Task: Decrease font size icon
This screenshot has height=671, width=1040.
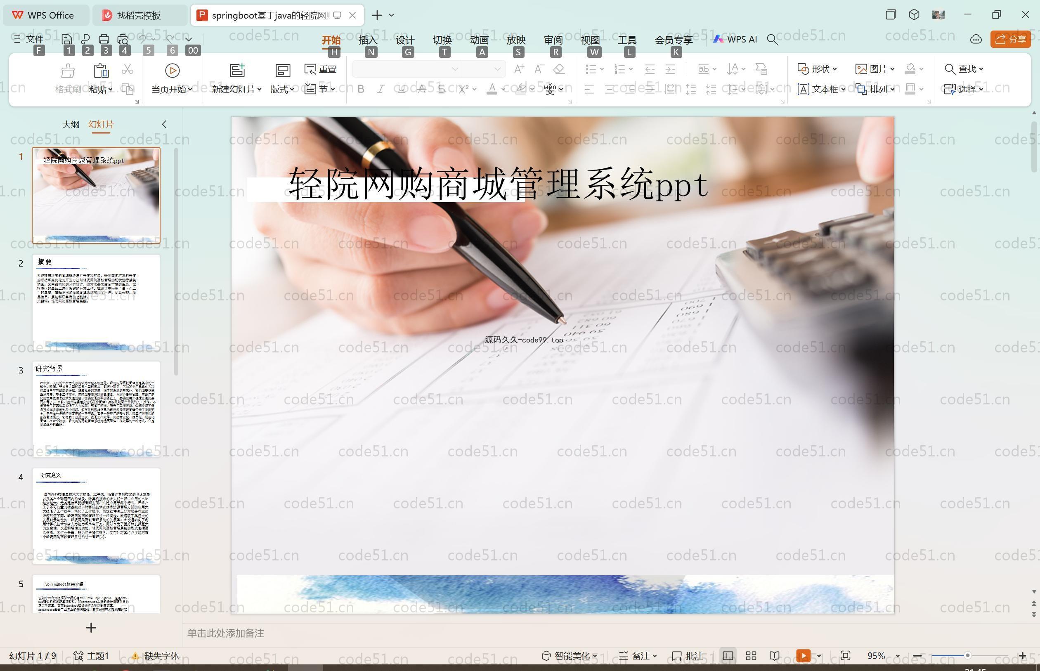Action: [539, 69]
